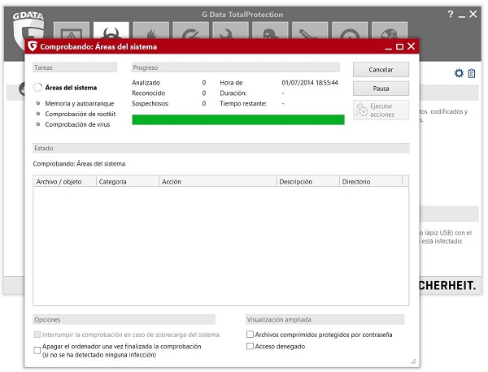The height and width of the screenshot is (372, 488).
Task: Minimize the G Data TotalProtection main window
Action: click(462, 15)
